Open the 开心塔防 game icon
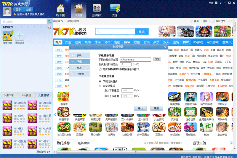The image size is (237, 158). pyautogui.click(x=95, y=127)
